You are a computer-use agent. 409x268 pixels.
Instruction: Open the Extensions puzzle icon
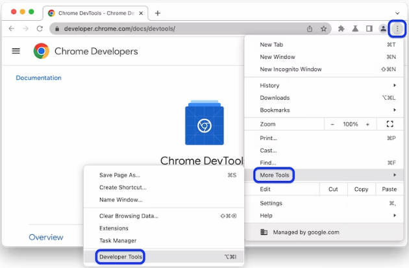pyautogui.click(x=341, y=29)
